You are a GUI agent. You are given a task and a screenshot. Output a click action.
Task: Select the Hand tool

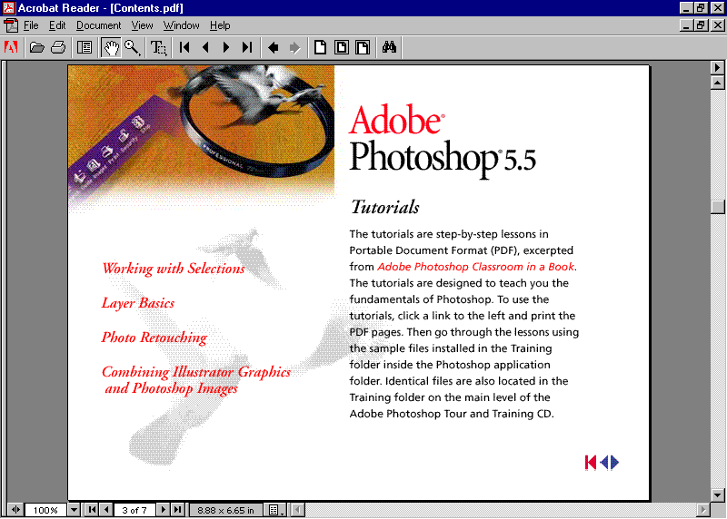point(111,47)
